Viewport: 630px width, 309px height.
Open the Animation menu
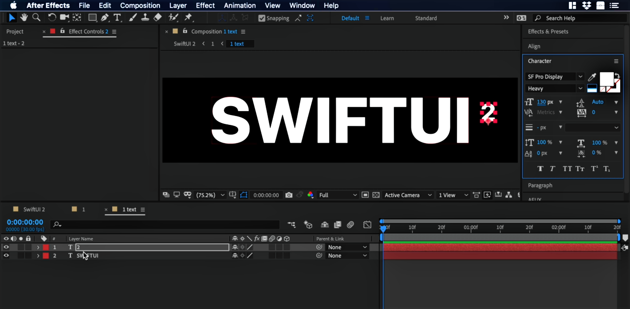click(240, 6)
